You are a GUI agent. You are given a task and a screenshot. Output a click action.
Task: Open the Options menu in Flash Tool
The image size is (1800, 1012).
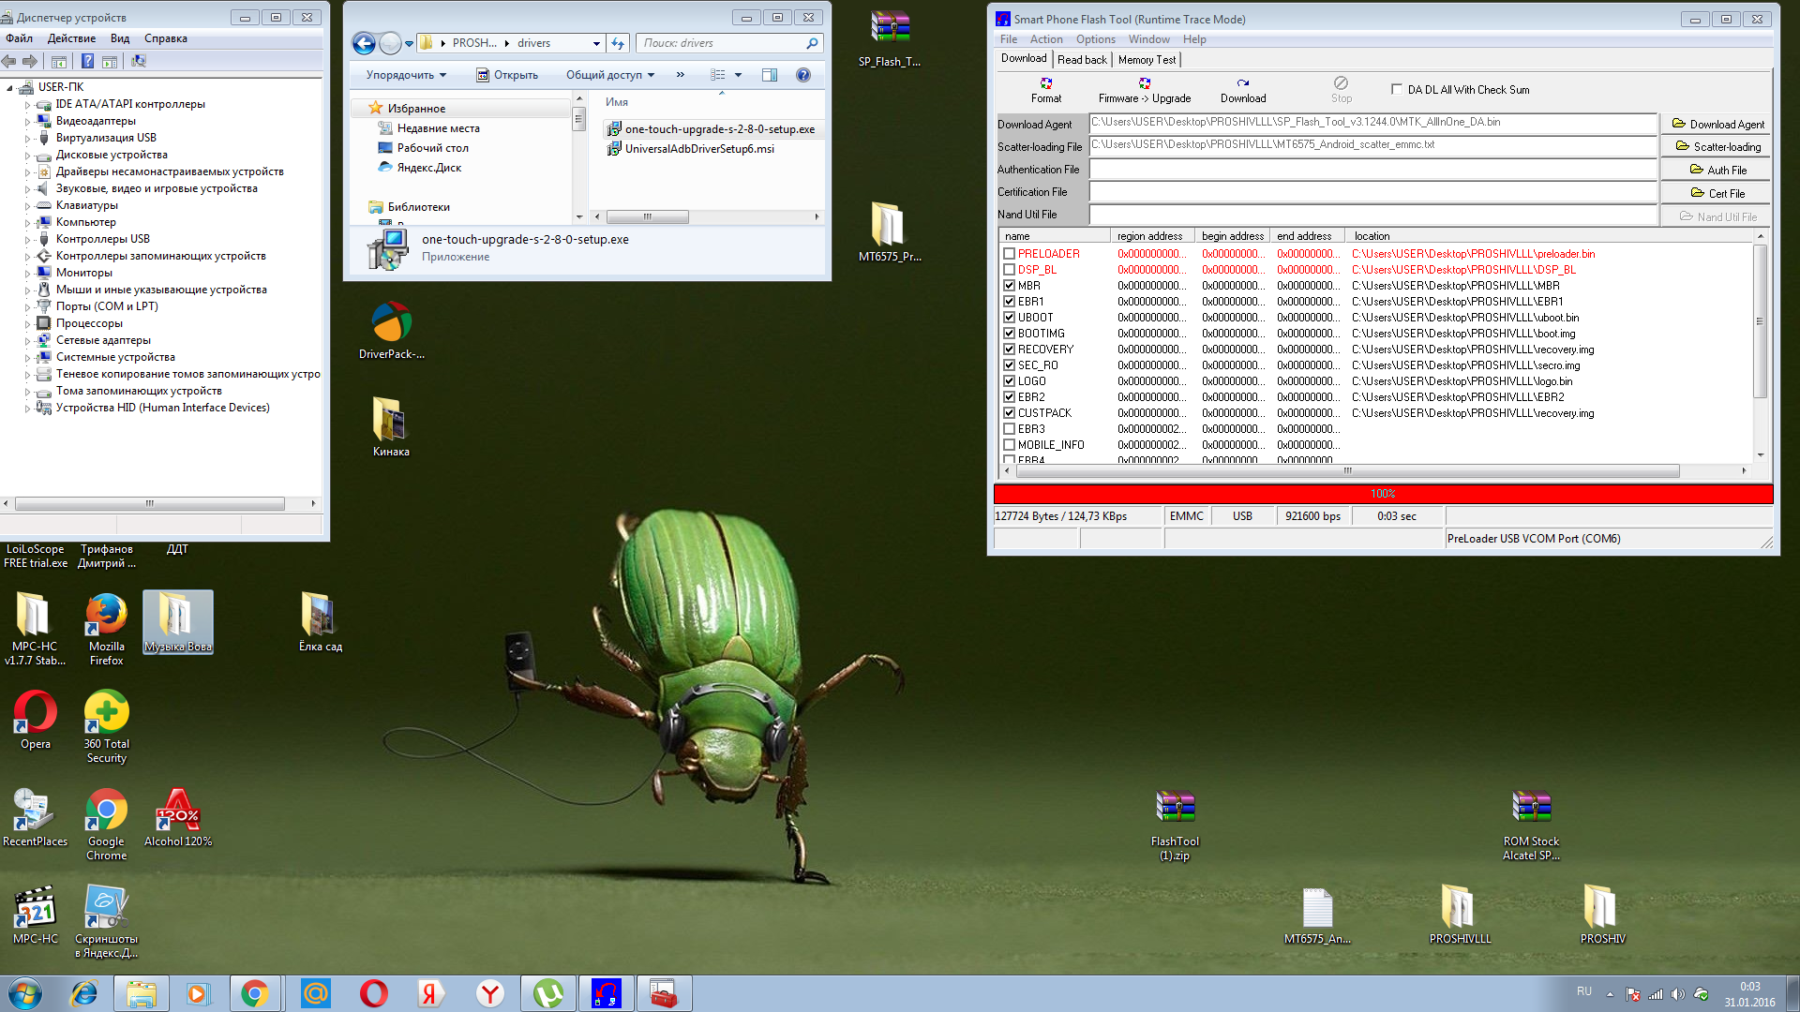click(1095, 39)
